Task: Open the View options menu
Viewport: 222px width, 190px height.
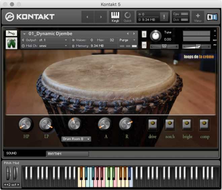Action: [x=198, y=17]
